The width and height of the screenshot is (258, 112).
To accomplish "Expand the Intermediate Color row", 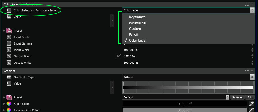I will coord(4,110).
